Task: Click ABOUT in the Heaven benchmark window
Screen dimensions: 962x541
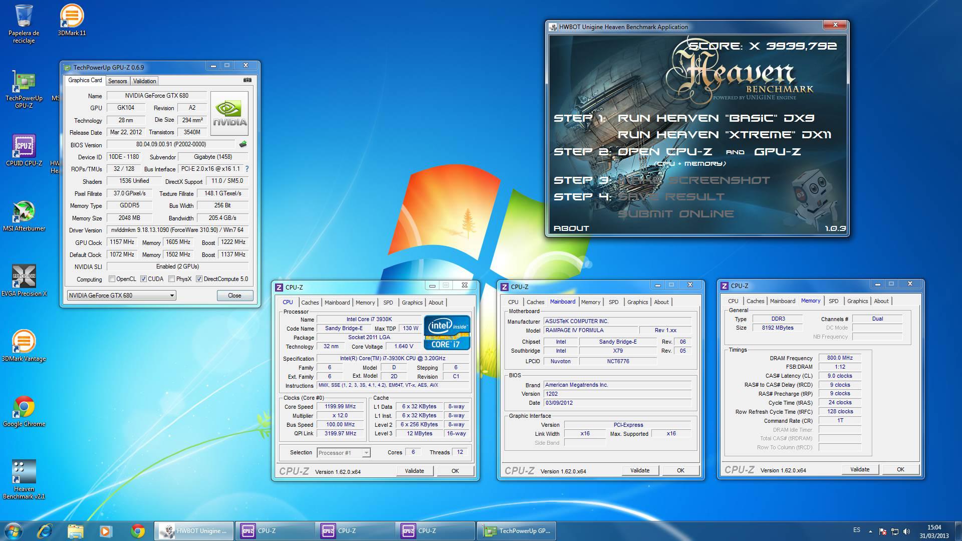Action: click(571, 228)
